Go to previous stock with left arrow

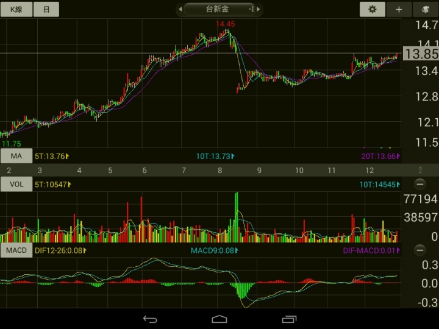pos(180,9)
